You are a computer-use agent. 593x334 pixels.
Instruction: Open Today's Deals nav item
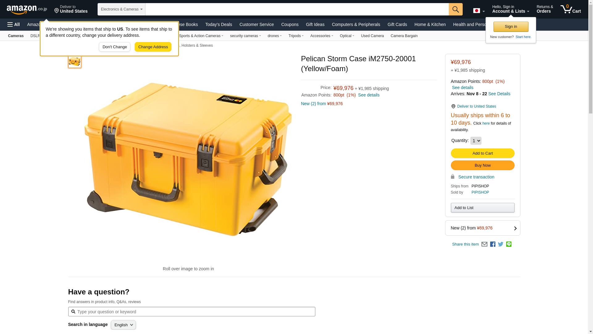coord(219,24)
